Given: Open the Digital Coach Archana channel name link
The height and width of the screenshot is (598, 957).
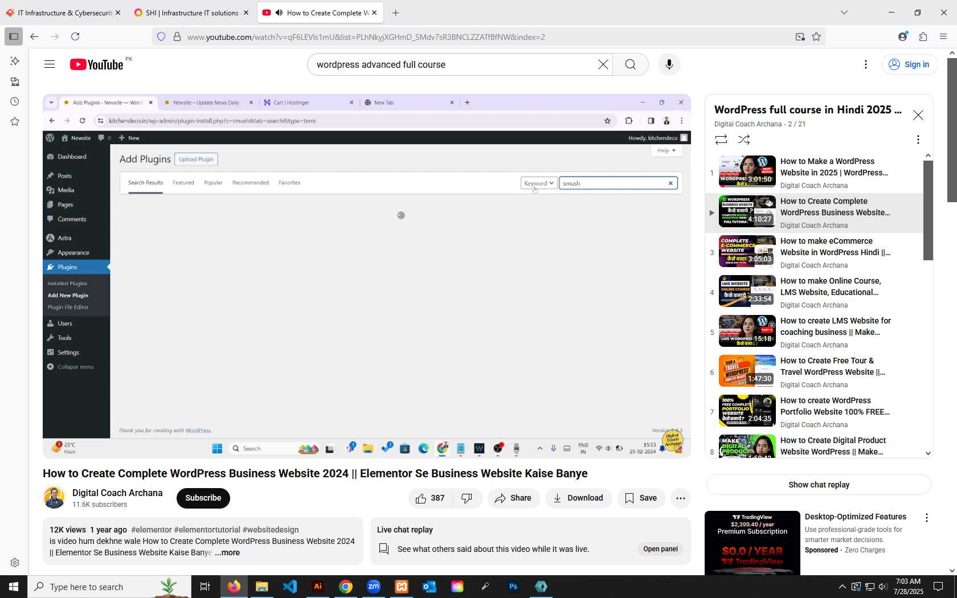Looking at the screenshot, I should pos(117,493).
